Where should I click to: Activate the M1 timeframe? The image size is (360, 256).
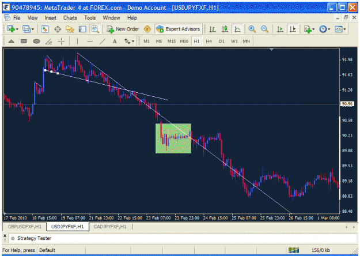click(146, 42)
